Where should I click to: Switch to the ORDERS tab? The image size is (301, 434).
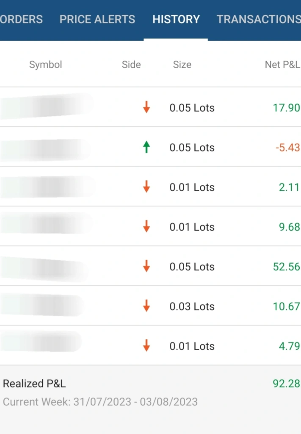point(21,19)
